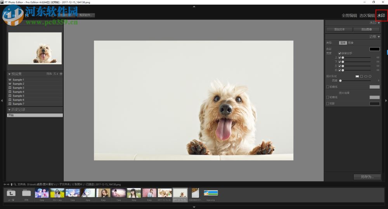Select the Example-7 preset
Image resolution: width=388 pixels, height=209 pixels.
coord(35,104)
